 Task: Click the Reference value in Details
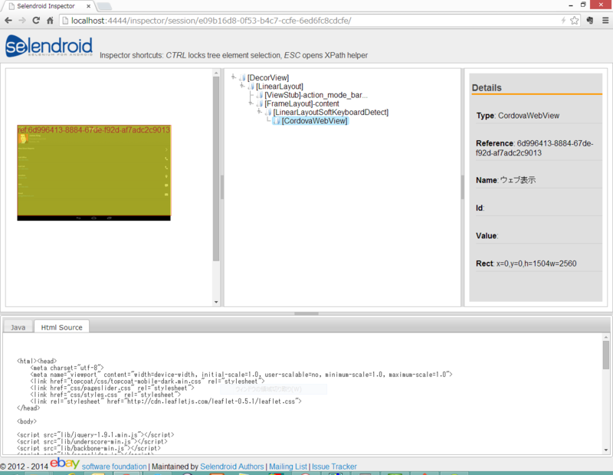535,148
